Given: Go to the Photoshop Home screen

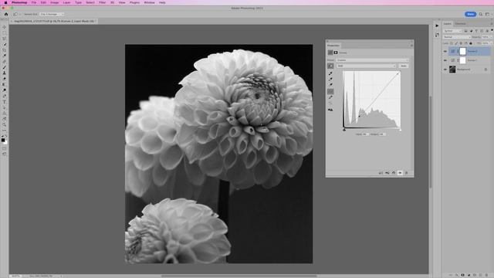Looking at the screenshot, I should [x=6, y=14].
